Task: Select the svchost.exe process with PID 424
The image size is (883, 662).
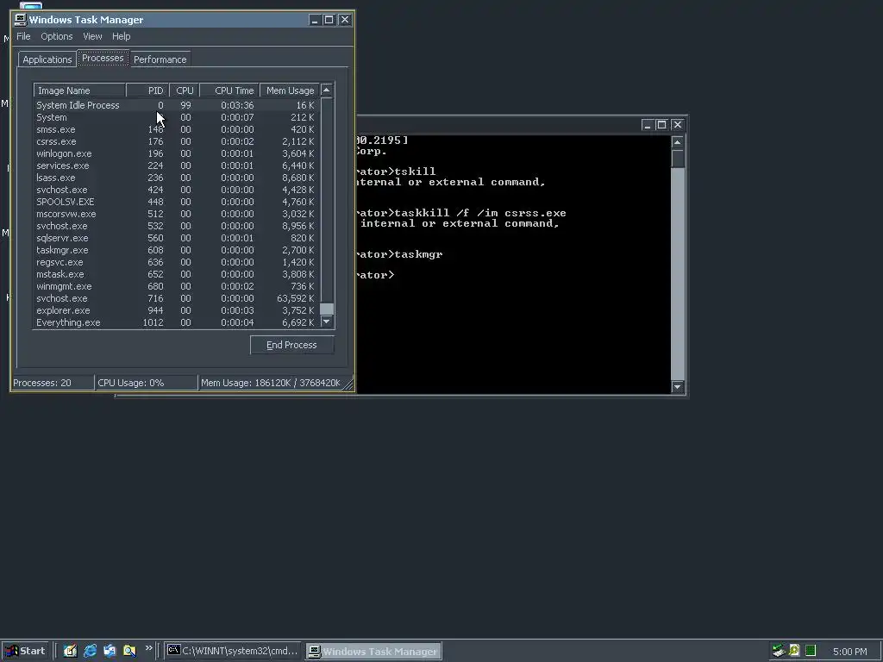Action: click(x=176, y=190)
